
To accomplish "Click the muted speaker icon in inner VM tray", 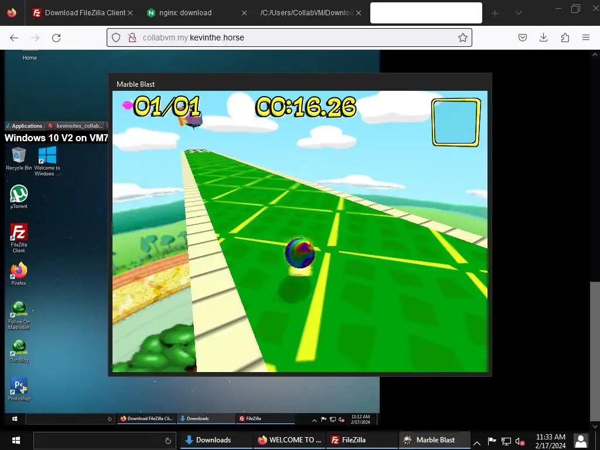I will coord(342,420).
